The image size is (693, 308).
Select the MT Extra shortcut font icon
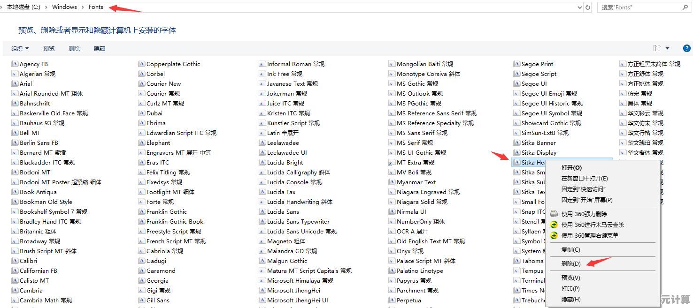(x=392, y=162)
